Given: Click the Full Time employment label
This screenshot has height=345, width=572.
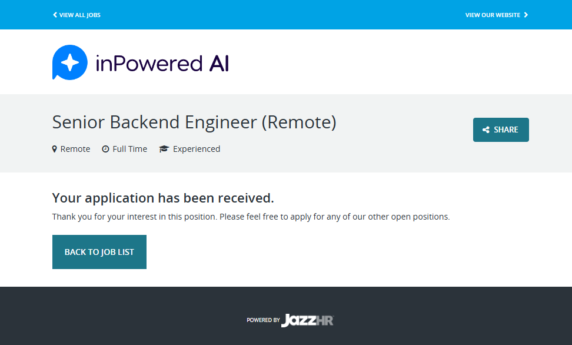Looking at the screenshot, I should tap(130, 149).
